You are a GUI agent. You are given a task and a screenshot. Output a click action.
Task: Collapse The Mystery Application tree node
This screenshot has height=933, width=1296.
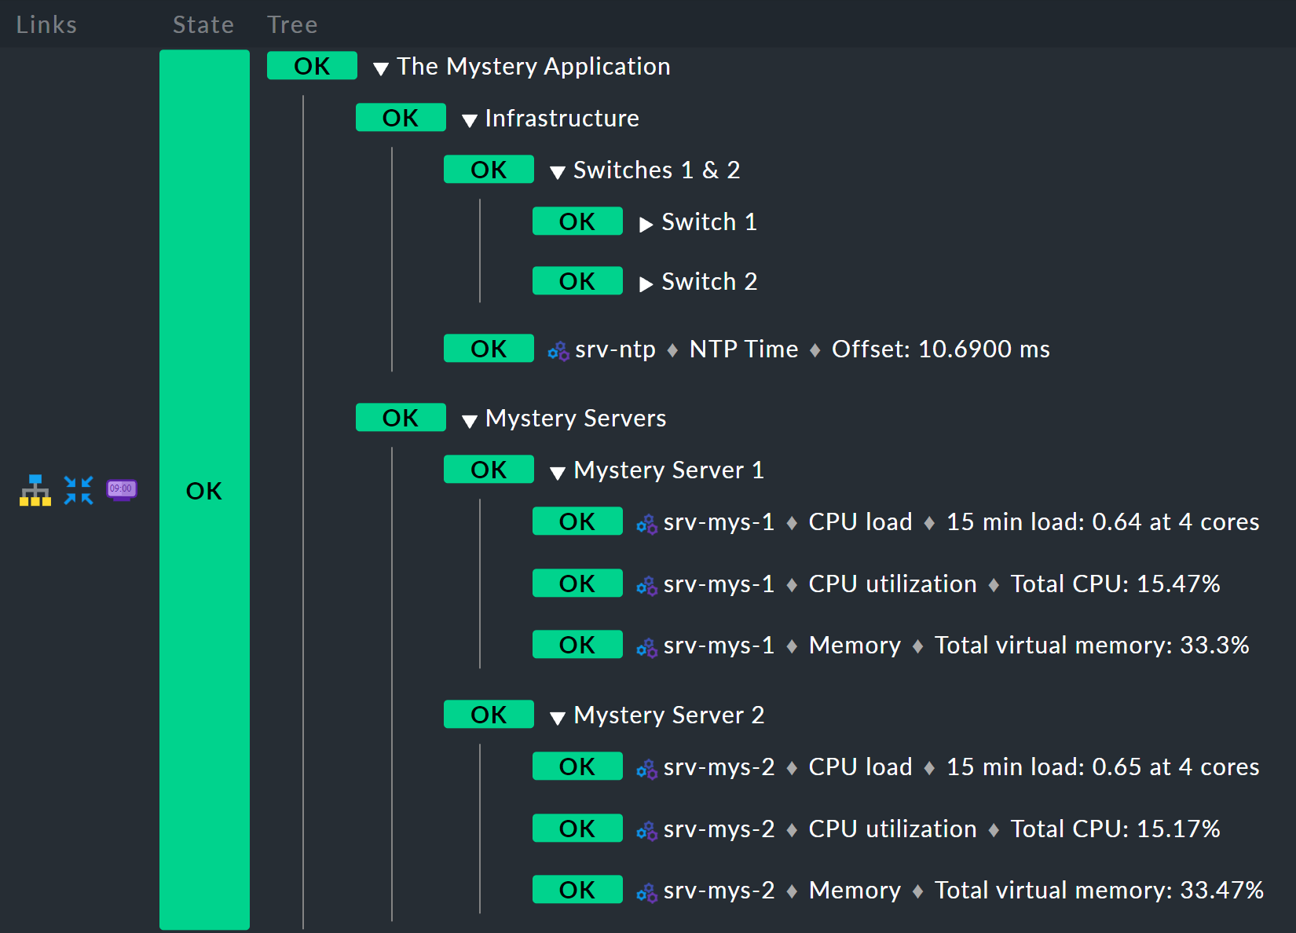[381, 68]
